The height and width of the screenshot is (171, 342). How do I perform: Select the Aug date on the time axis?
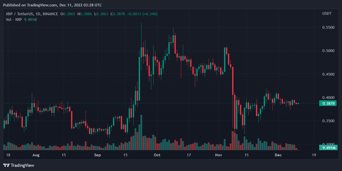click(x=36, y=155)
